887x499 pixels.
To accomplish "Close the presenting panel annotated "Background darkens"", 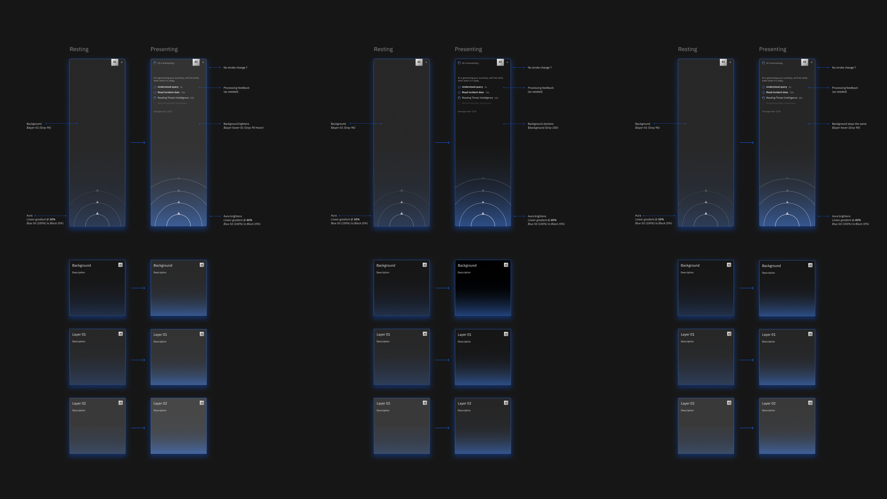I will pos(507,62).
